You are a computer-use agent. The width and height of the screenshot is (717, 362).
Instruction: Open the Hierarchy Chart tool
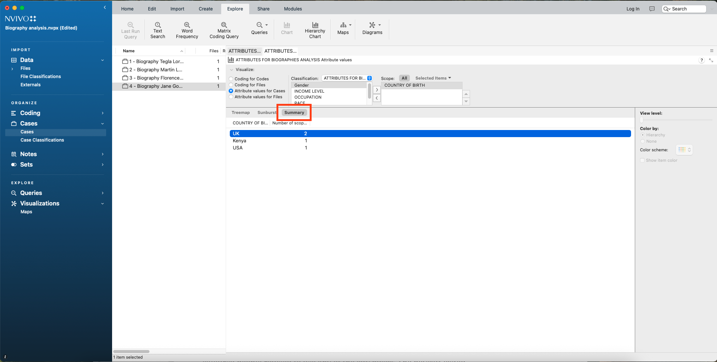[315, 30]
